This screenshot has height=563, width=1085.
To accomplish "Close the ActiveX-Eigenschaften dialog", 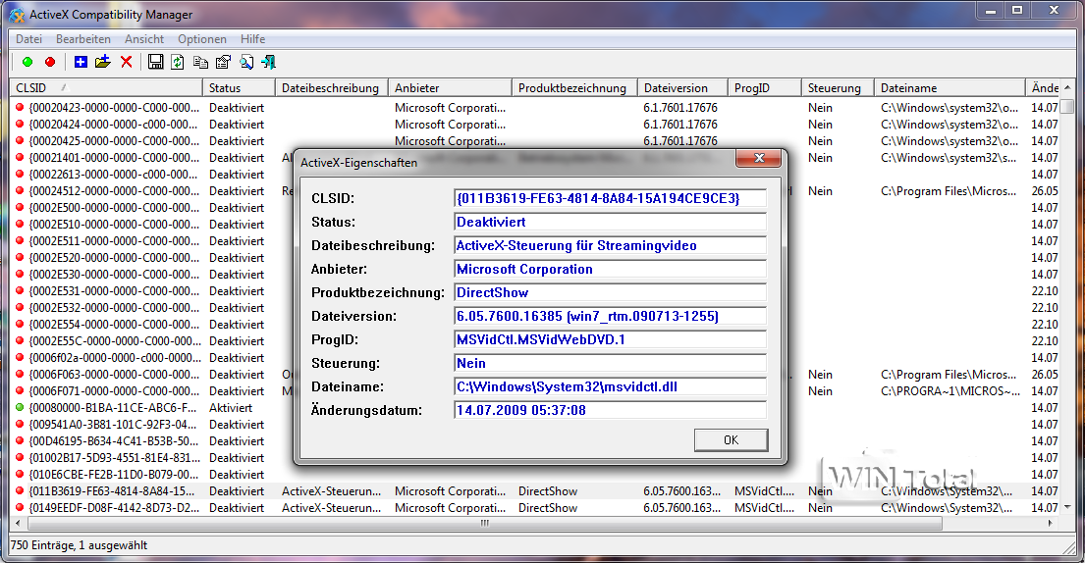I will pyautogui.click(x=758, y=158).
